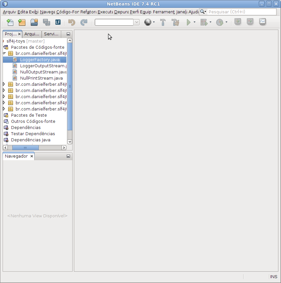Click the Run Project green arrow
The width and height of the screenshot is (281, 283).
[x=189, y=22]
